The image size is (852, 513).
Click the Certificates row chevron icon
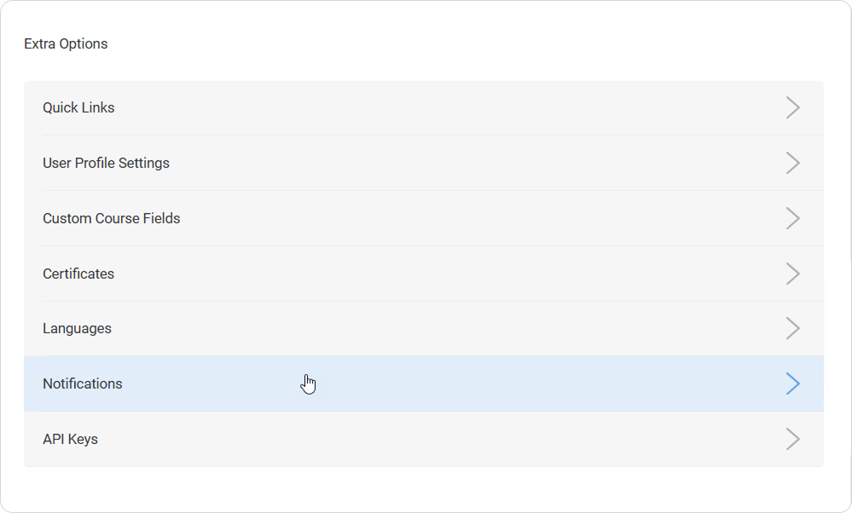(792, 274)
